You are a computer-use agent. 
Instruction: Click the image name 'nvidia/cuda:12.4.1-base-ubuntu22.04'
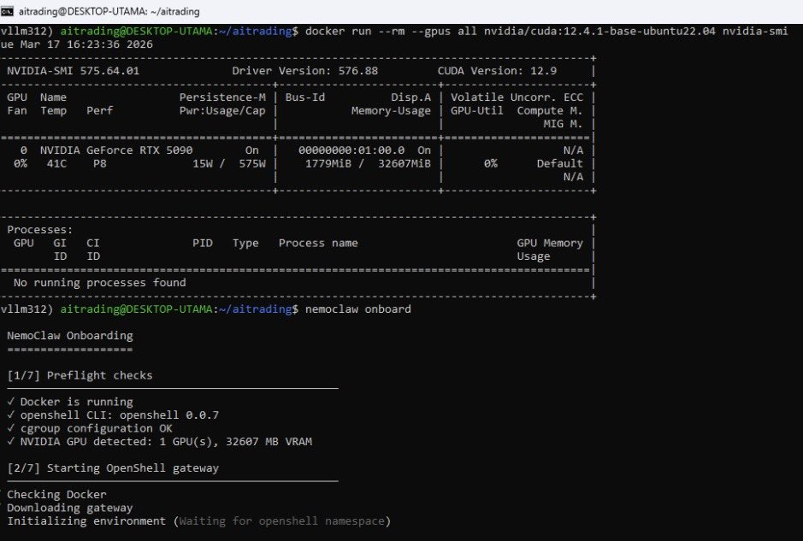599,32
